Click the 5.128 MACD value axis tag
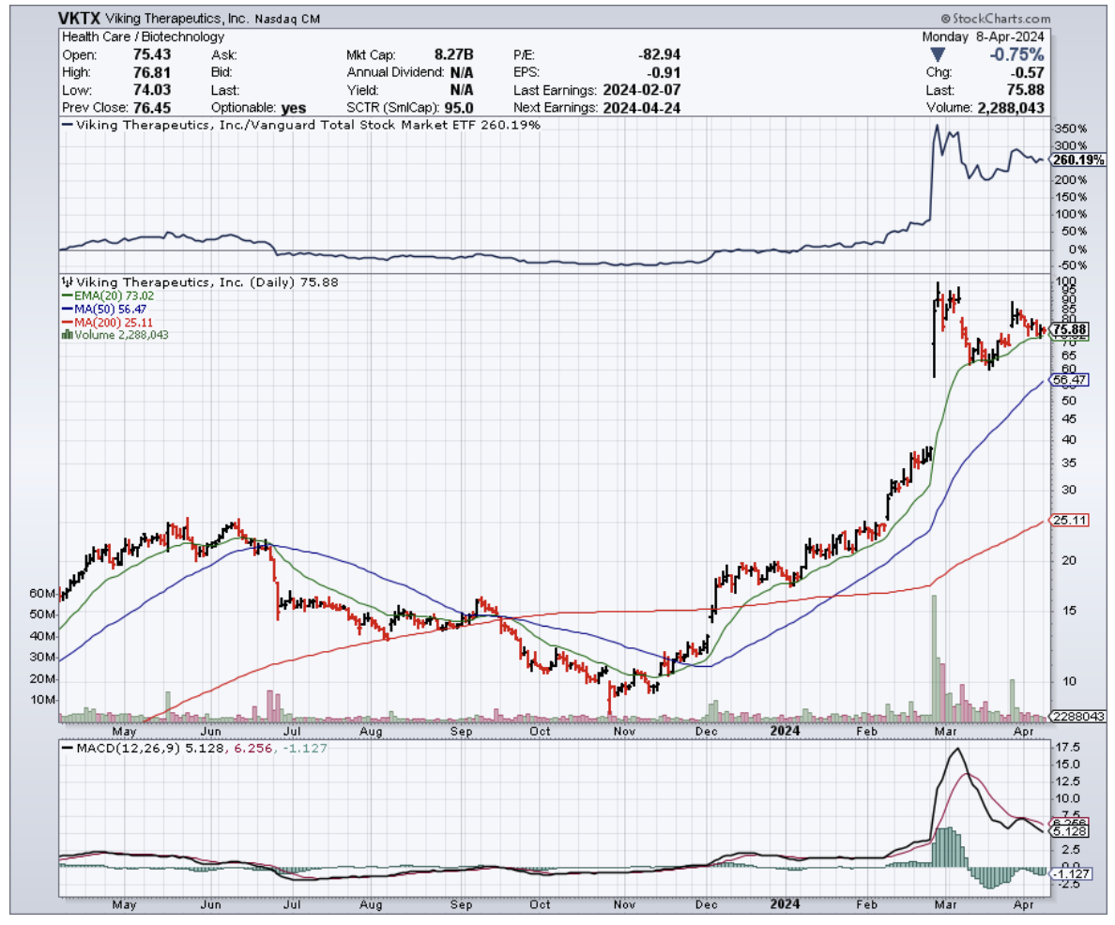The image size is (1115, 925). coord(1070,831)
